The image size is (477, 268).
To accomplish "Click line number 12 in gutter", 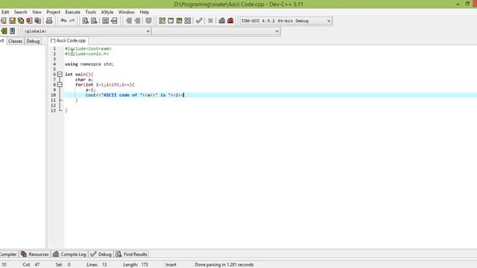I will 53,106.
